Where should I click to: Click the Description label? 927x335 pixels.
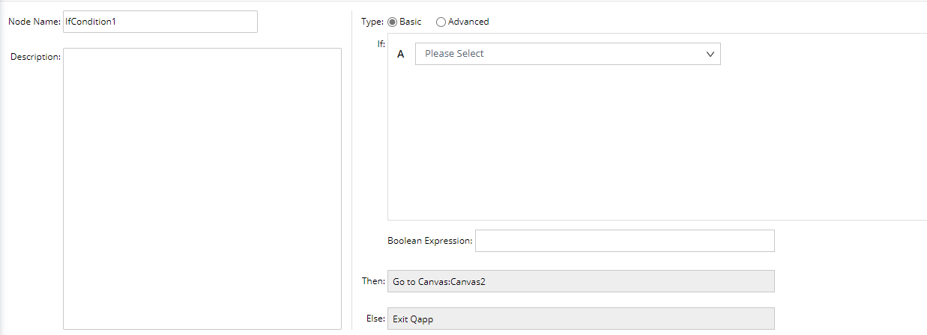[35, 57]
